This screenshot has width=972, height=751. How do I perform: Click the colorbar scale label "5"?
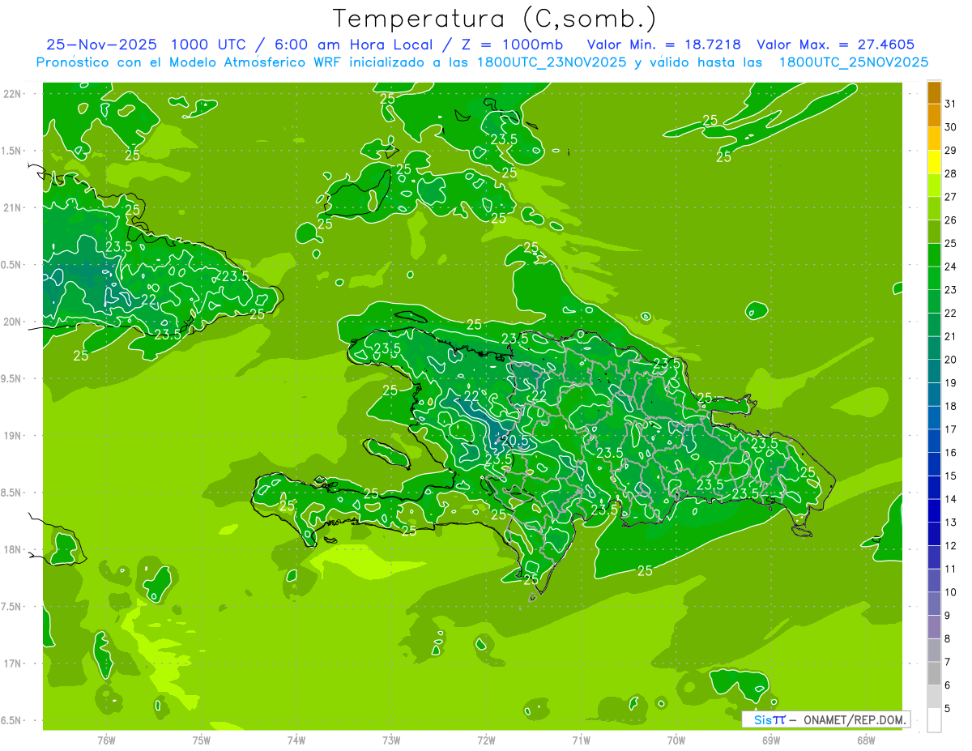pyautogui.click(x=948, y=708)
